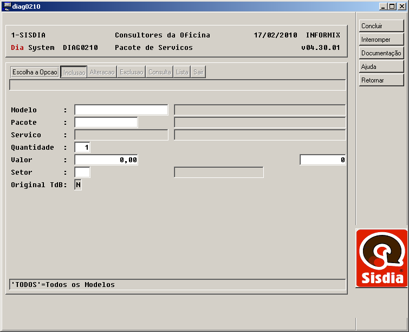Image resolution: width=409 pixels, height=332 pixels.
Task: Click the Concluir button
Action: click(381, 26)
